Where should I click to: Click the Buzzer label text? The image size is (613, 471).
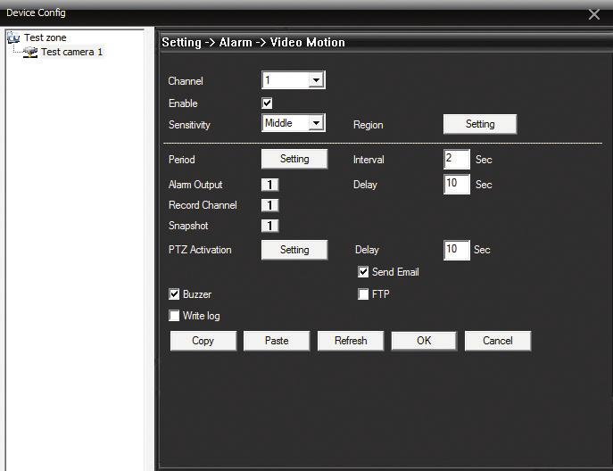[x=197, y=294]
